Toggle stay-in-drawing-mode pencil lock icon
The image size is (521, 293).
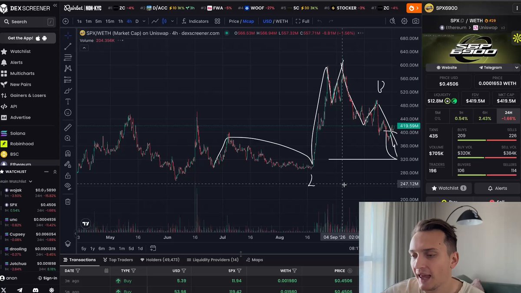click(x=68, y=165)
